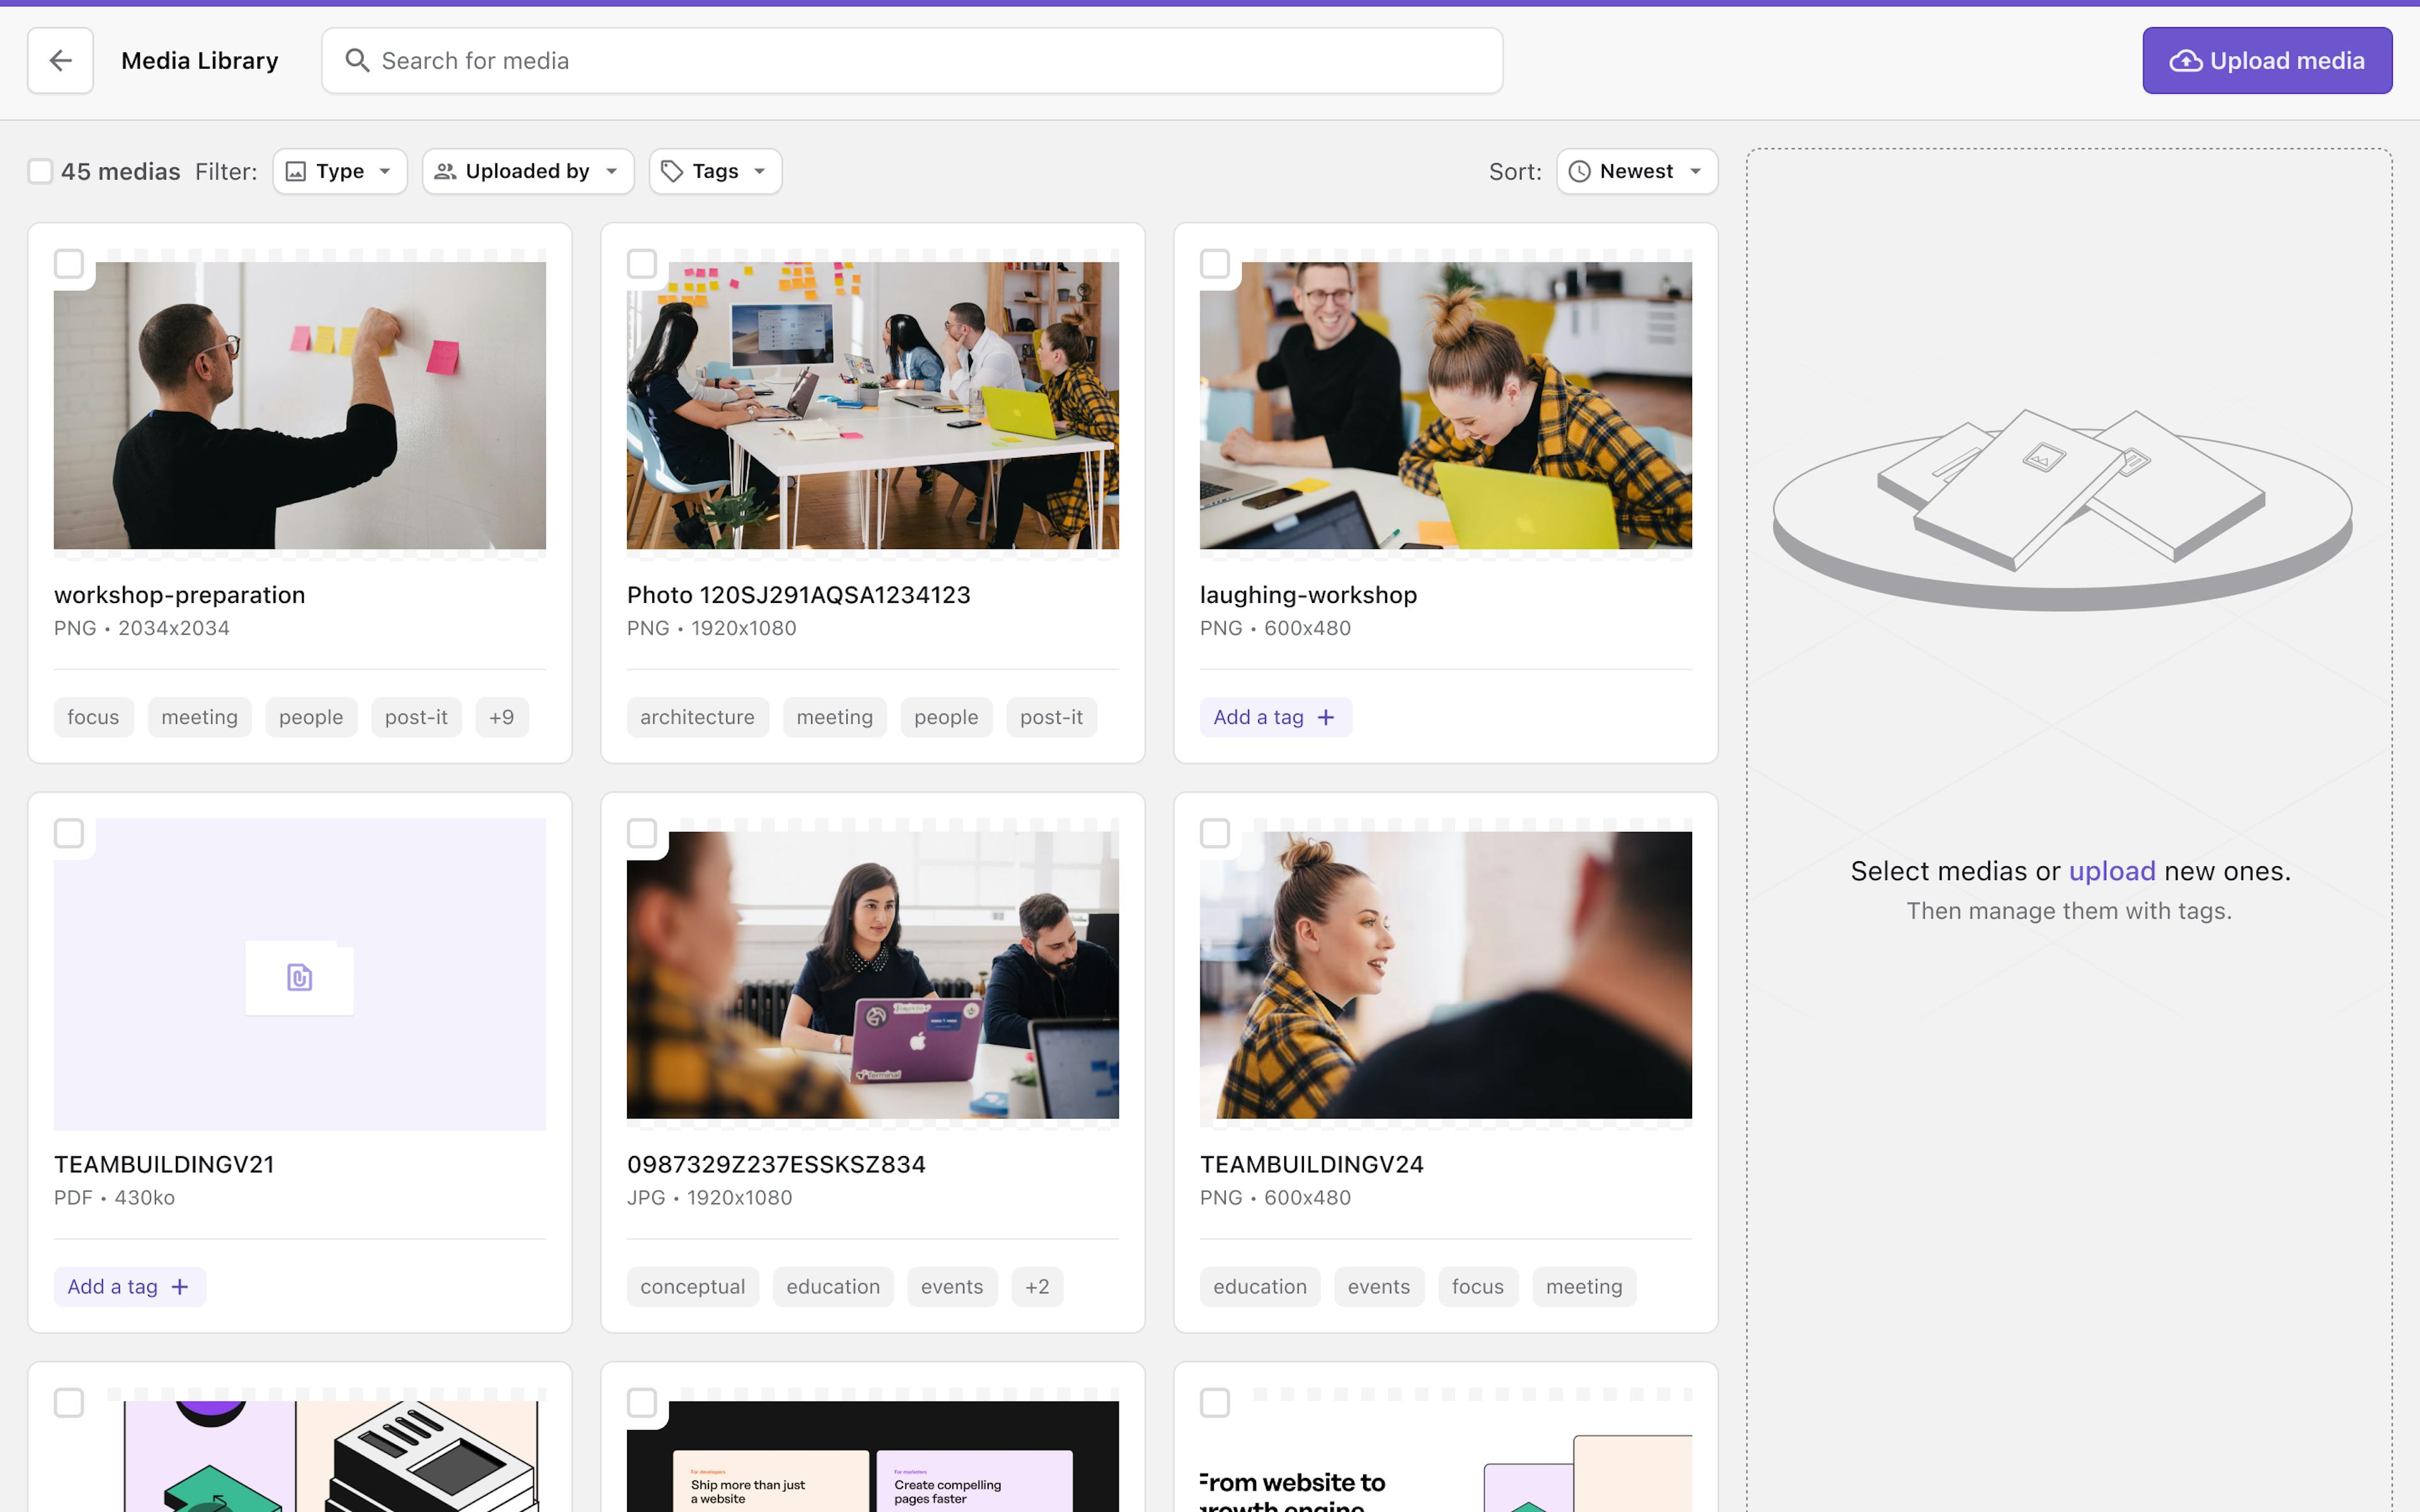2420x1512 pixels.
Task: Open the Photo 120SJ291AQSA1234123 thumbnail
Action: [x=873, y=405]
